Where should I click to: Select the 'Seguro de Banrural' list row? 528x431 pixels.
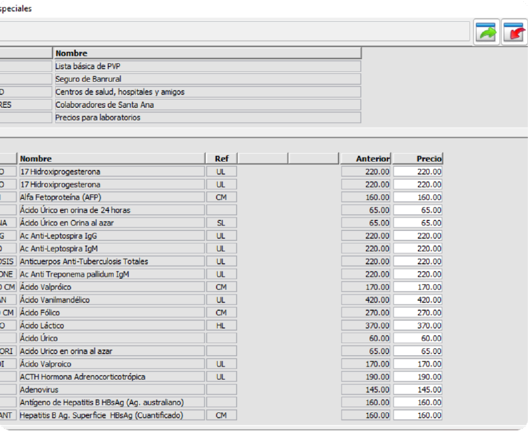click(x=206, y=79)
